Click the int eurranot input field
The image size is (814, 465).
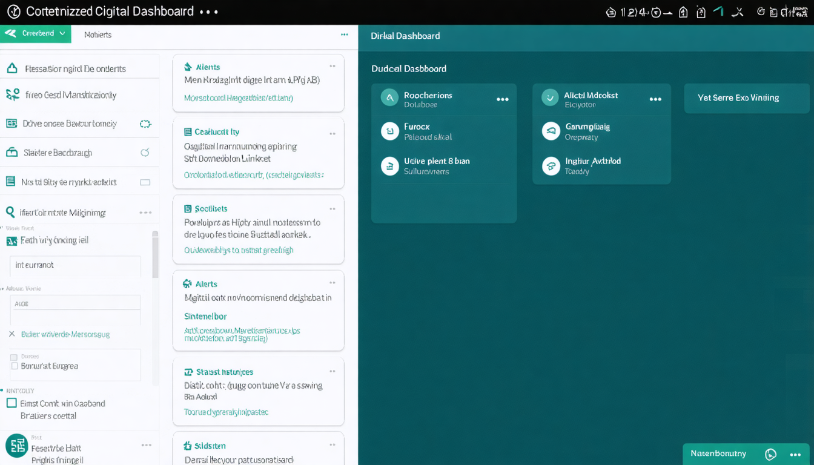tap(75, 265)
